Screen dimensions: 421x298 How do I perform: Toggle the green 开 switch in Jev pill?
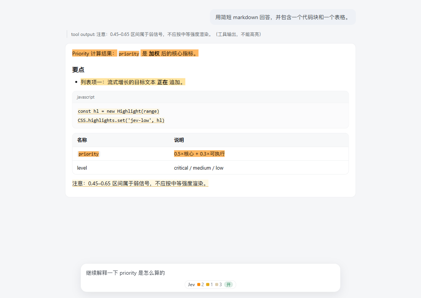pos(228,285)
